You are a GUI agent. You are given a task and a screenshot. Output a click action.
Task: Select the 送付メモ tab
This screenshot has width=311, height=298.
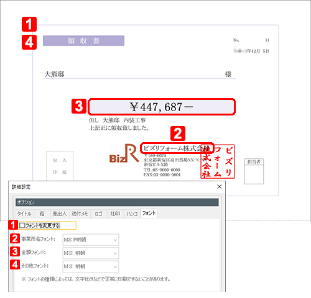[x=80, y=214]
